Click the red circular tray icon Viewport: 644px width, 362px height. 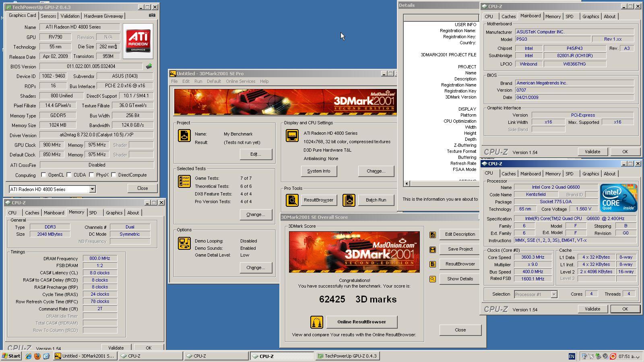613,356
